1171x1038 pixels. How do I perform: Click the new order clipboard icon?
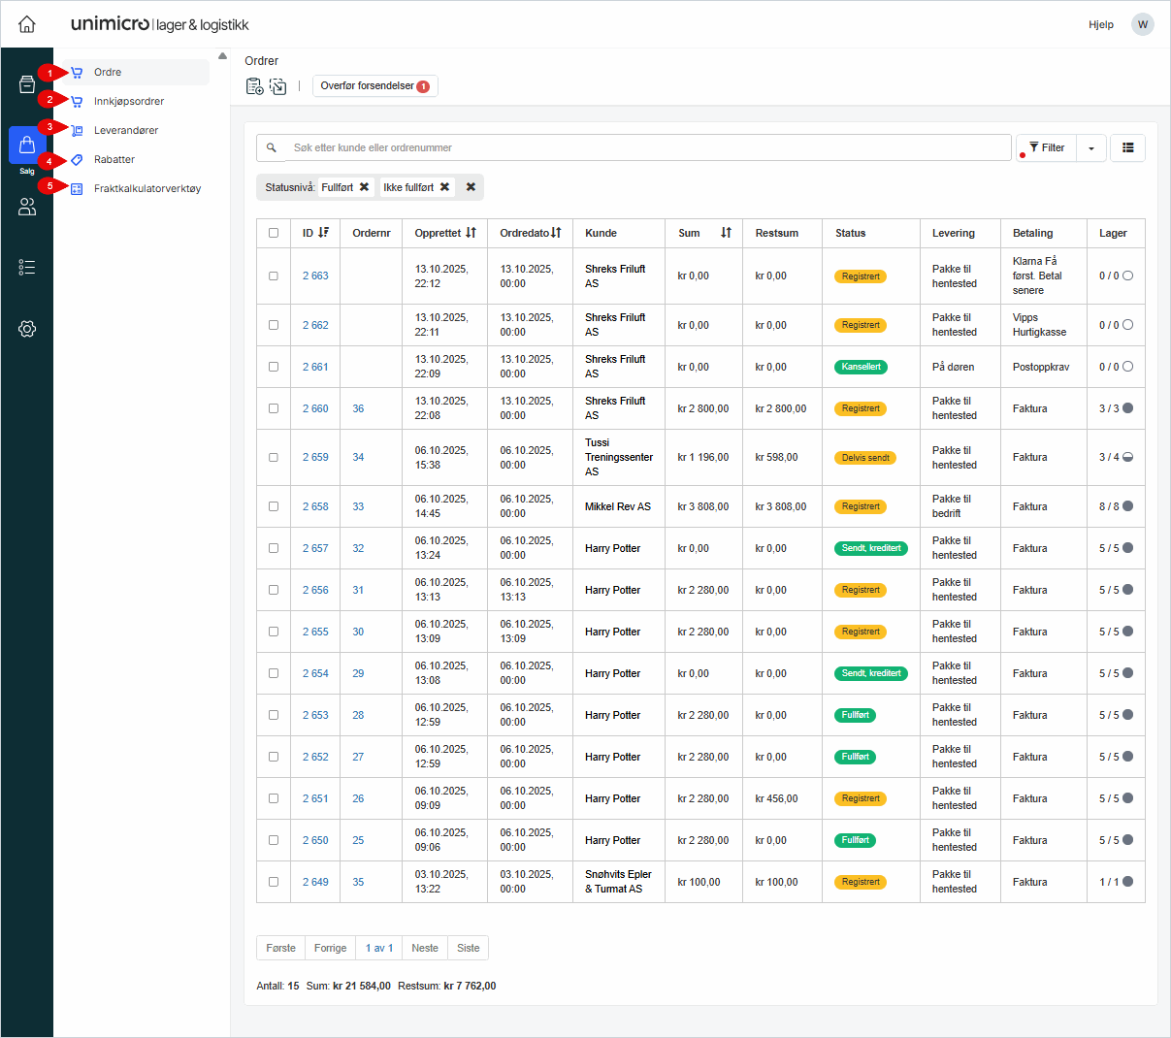[x=254, y=86]
